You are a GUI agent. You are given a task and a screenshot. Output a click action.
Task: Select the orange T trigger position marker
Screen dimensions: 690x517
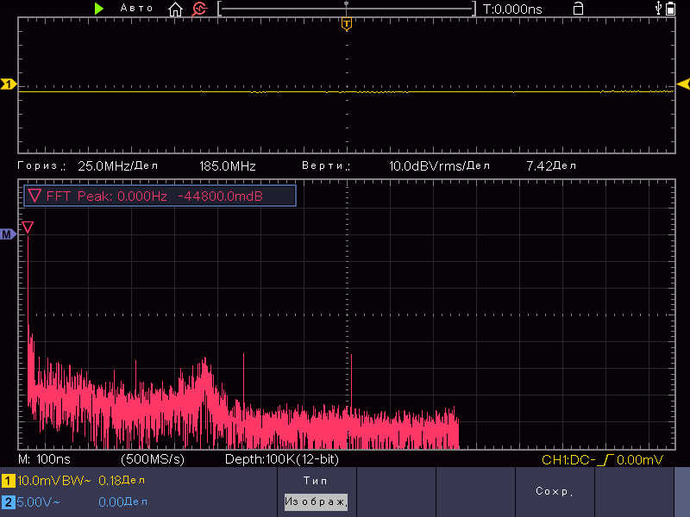pyautogui.click(x=347, y=24)
